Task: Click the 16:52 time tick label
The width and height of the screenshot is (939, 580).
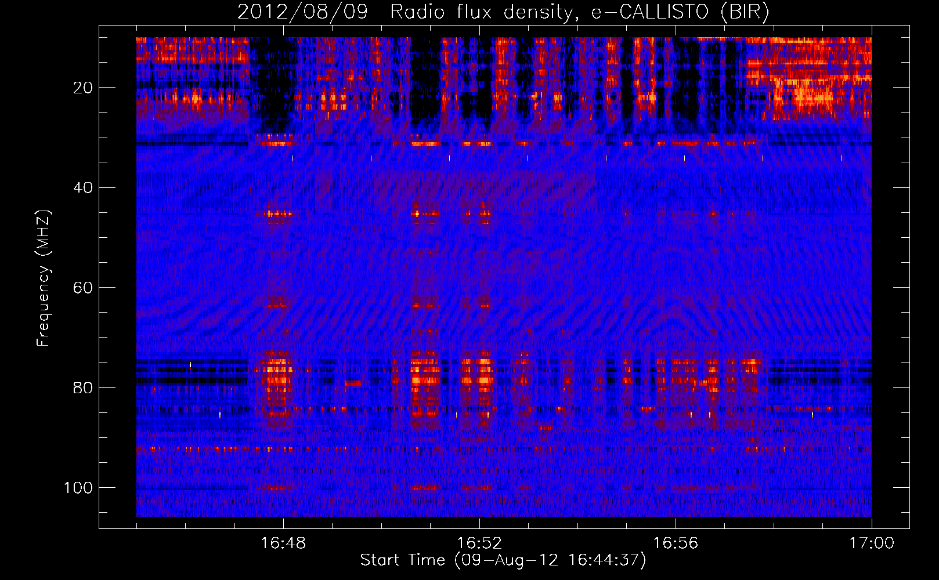Action: (x=479, y=543)
